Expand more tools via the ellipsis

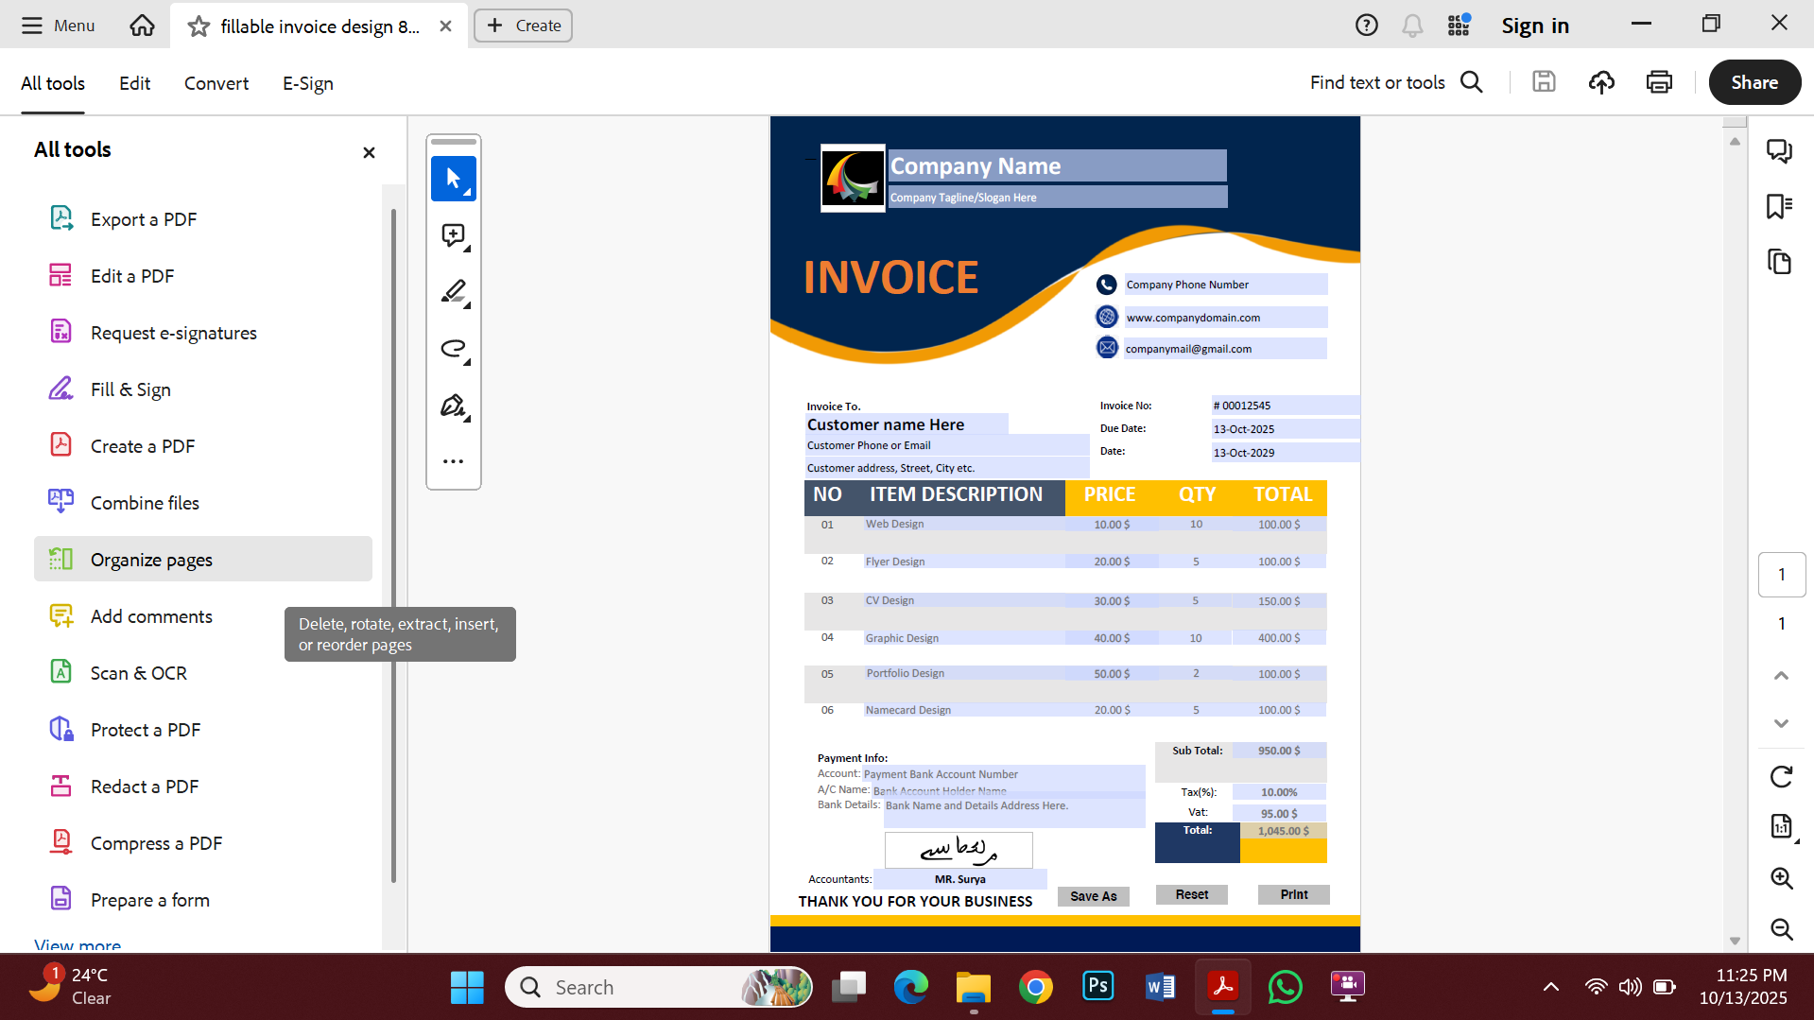(453, 460)
